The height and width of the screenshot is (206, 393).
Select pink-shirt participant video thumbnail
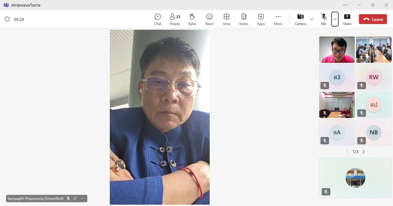[x=337, y=50]
